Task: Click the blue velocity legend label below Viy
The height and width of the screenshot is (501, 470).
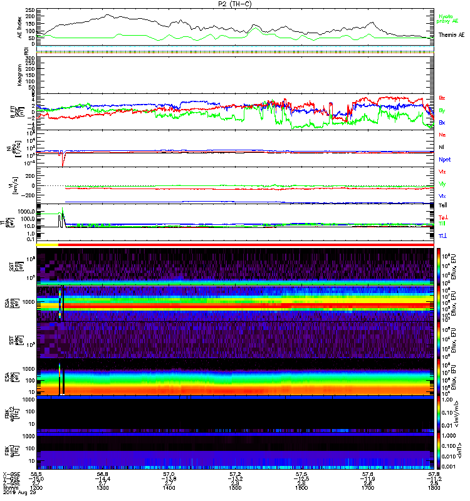Action: click(442, 196)
